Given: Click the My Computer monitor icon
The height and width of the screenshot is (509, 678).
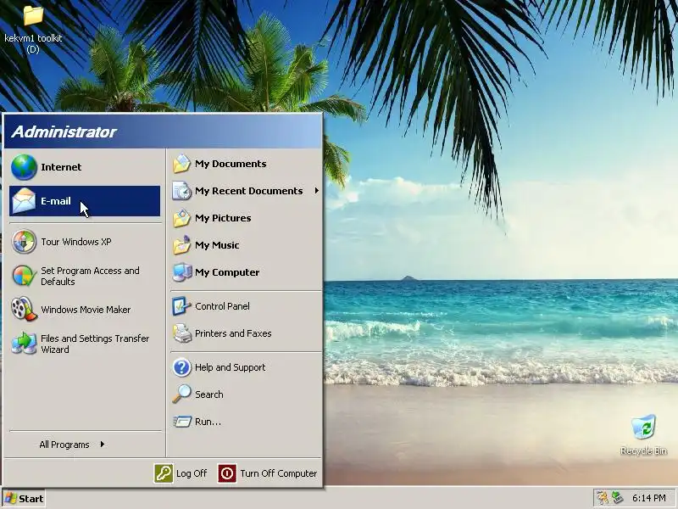Looking at the screenshot, I should [x=182, y=272].
